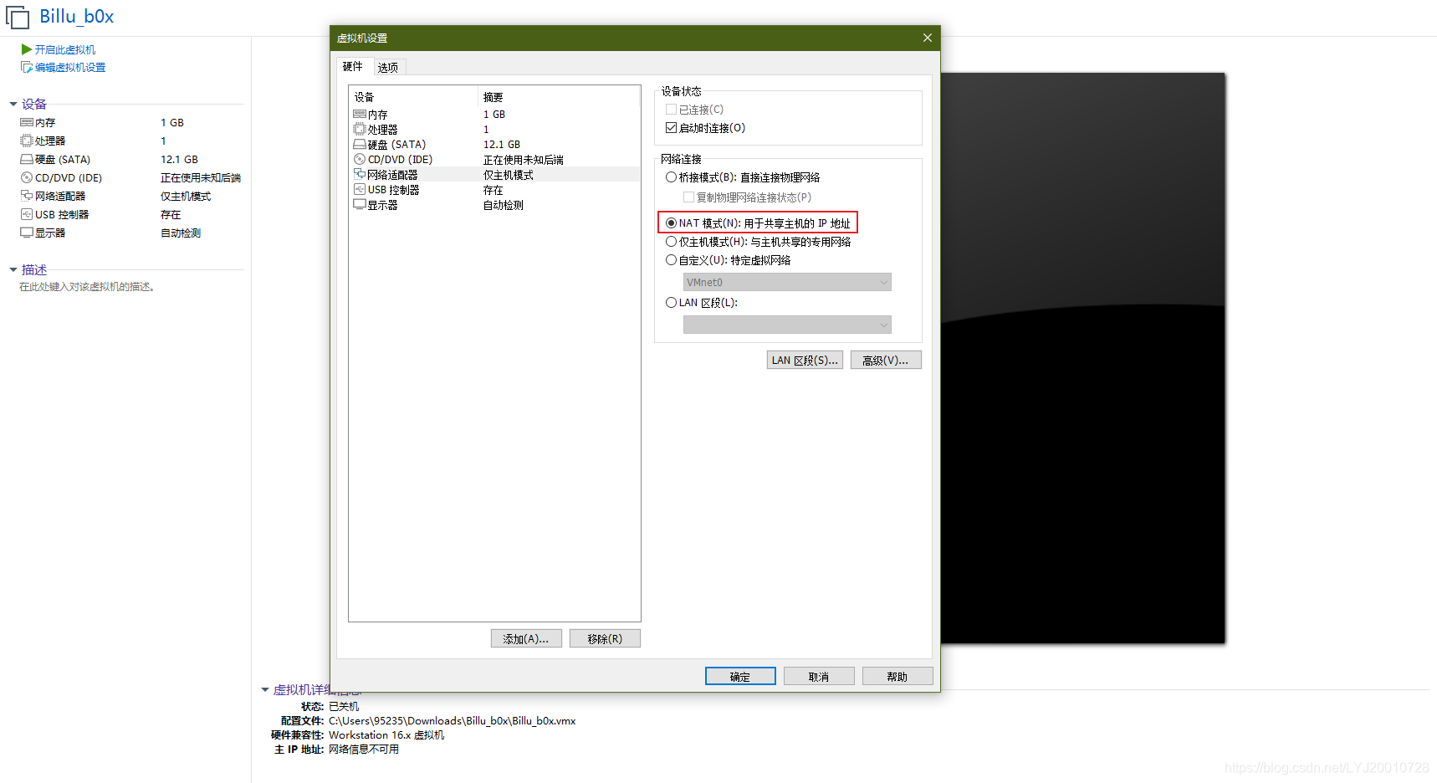Click USB controller icon in main window panel
1437x783 pixels.
tap(27, 215)
